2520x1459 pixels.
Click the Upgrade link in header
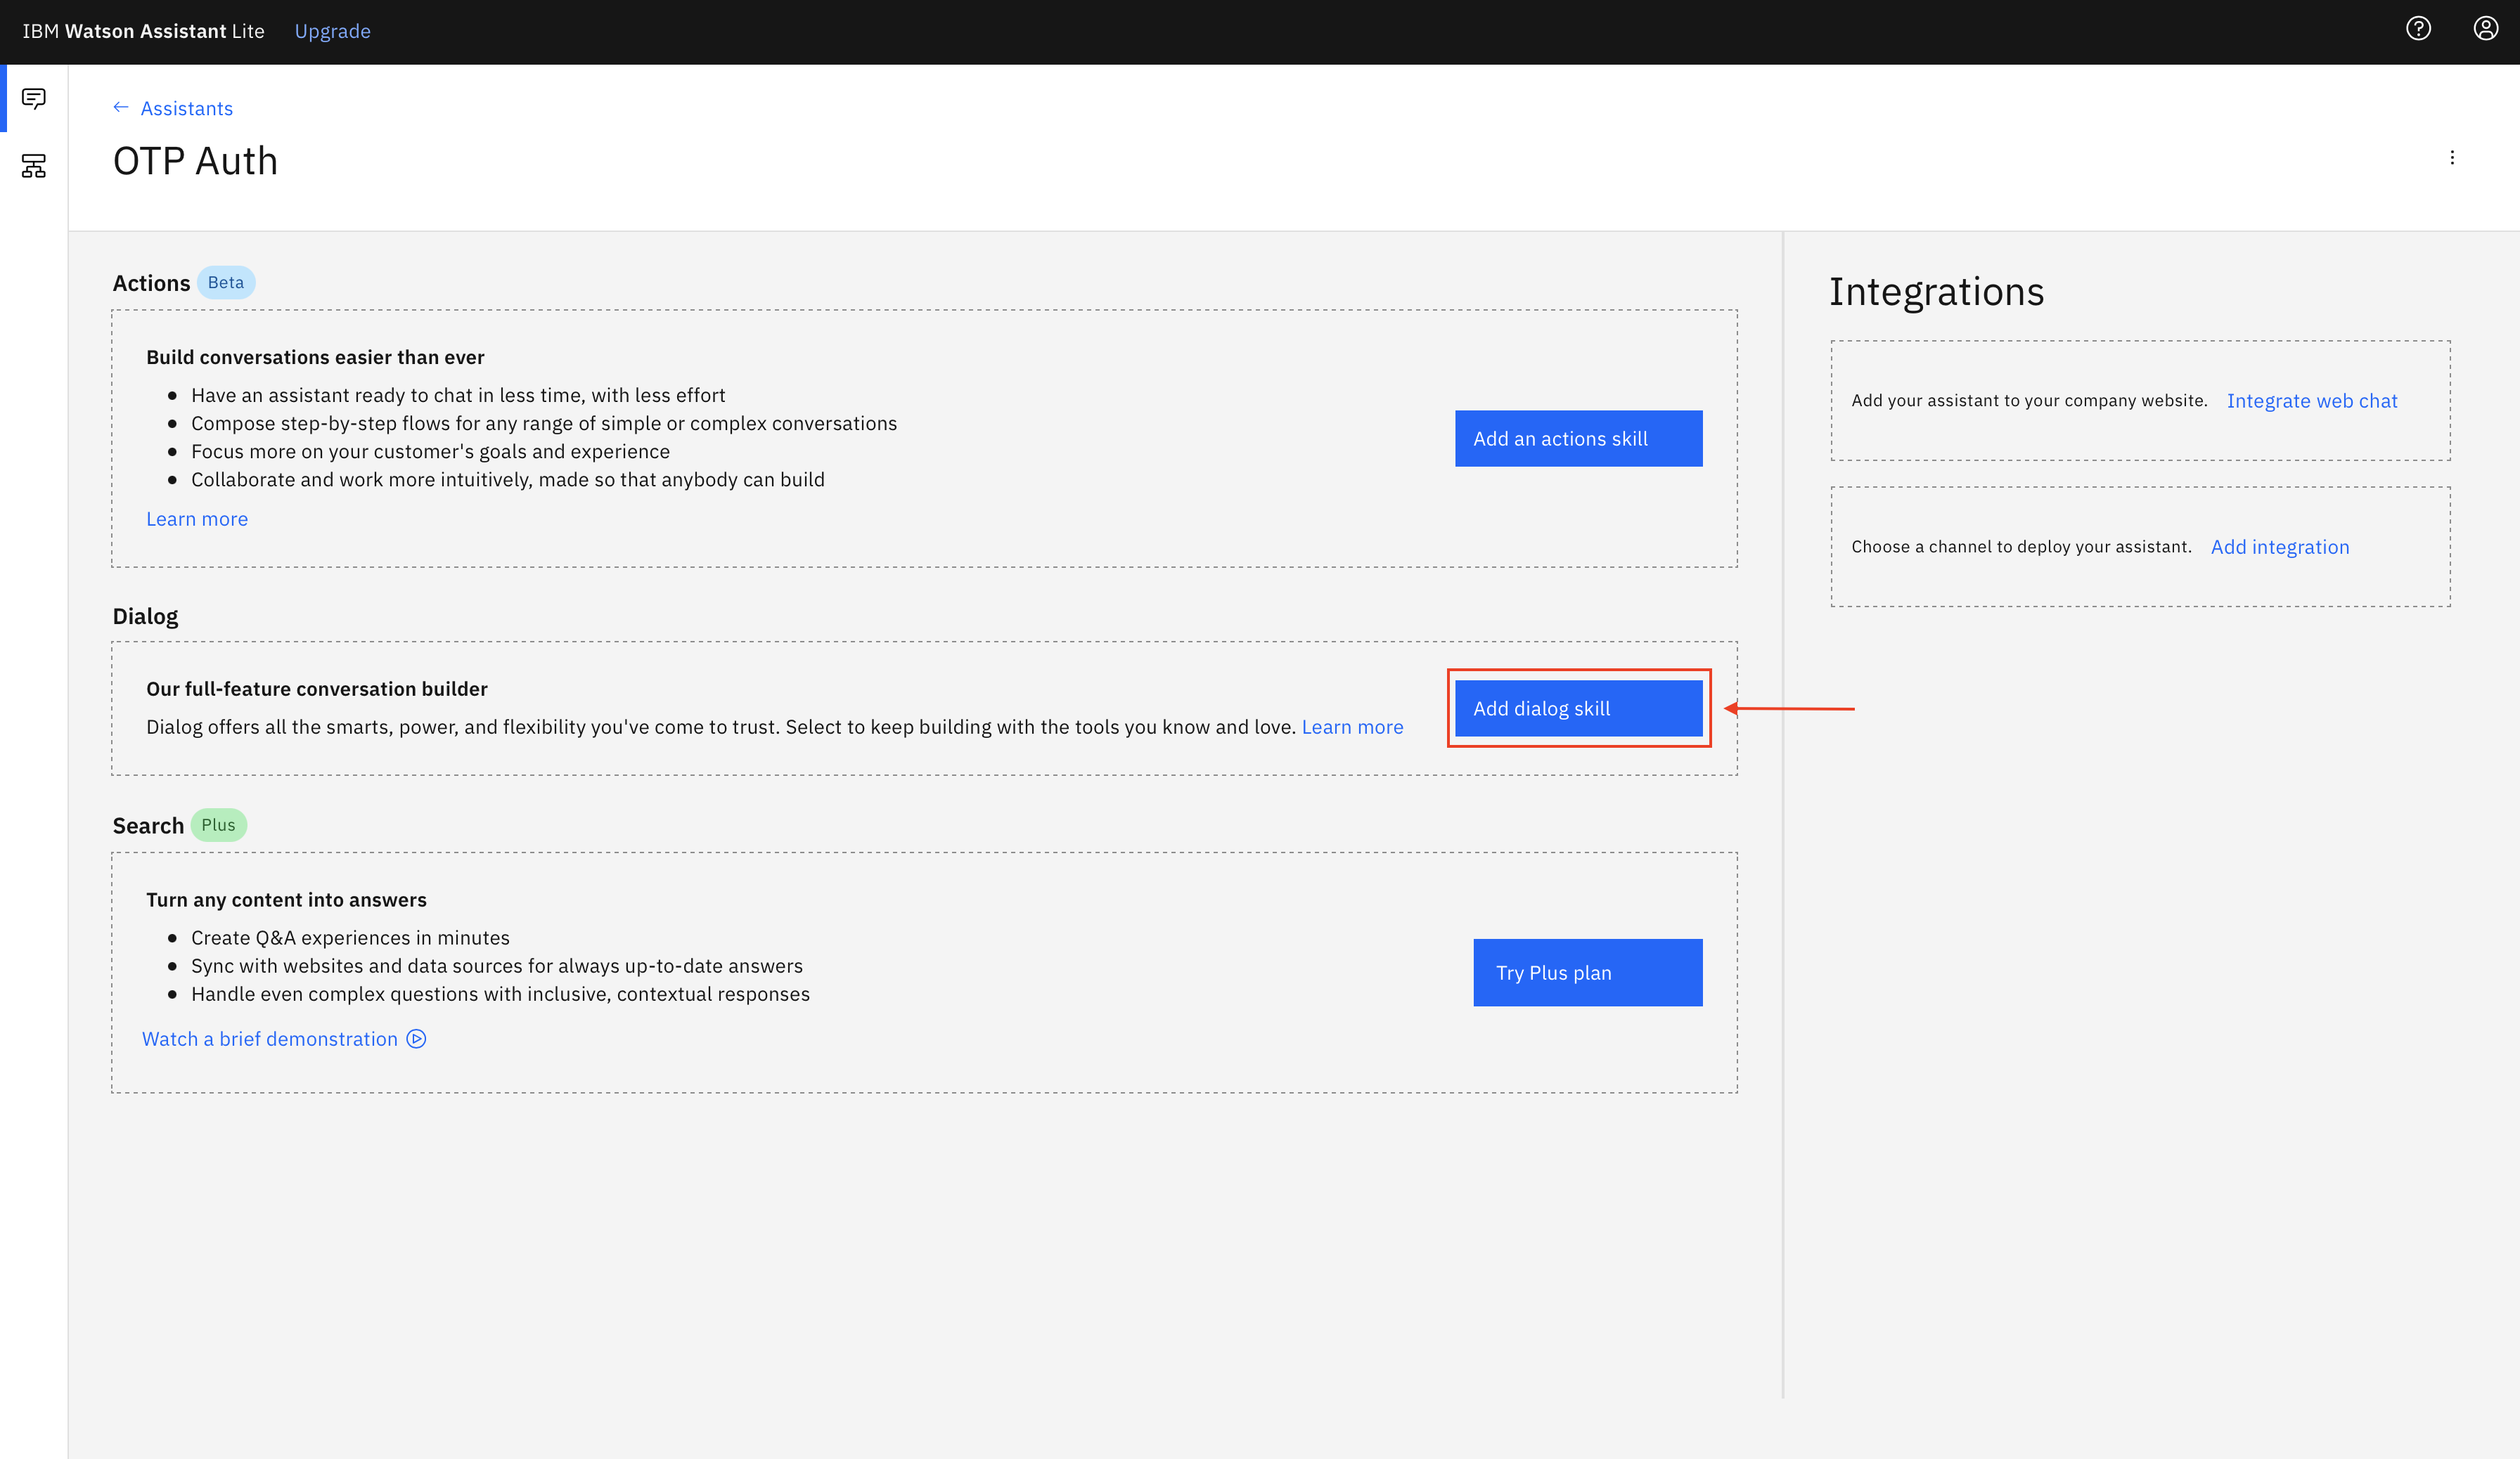(332, 31)
